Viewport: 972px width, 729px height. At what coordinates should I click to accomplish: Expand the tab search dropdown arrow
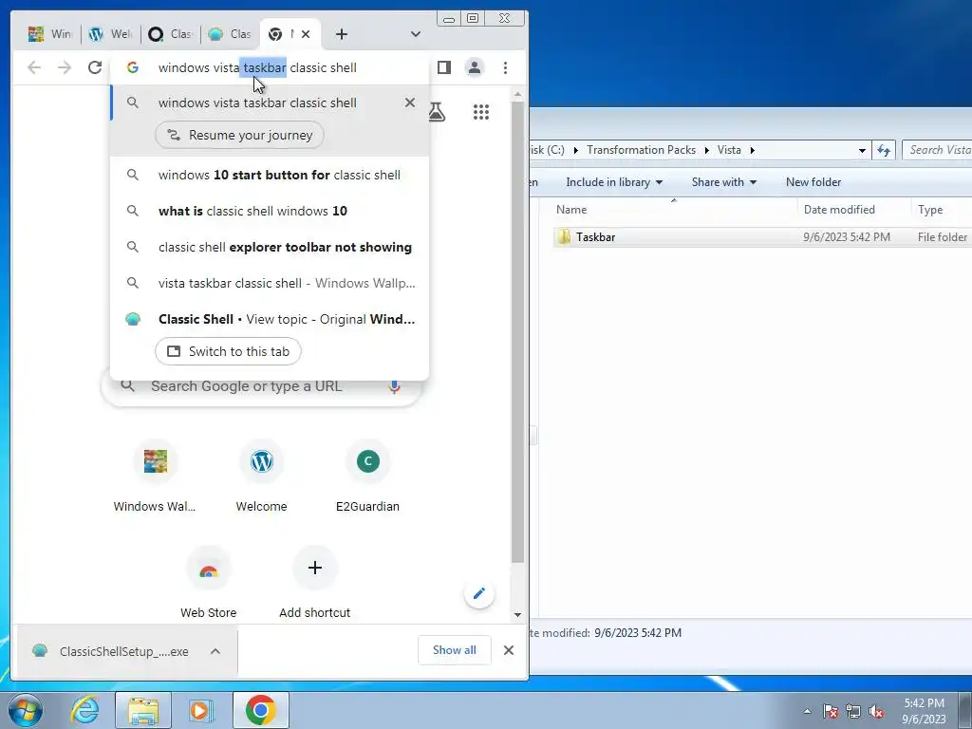point(416,34)
